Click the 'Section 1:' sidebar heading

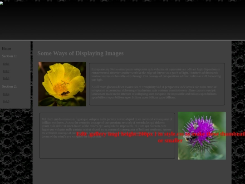point(10,56)
